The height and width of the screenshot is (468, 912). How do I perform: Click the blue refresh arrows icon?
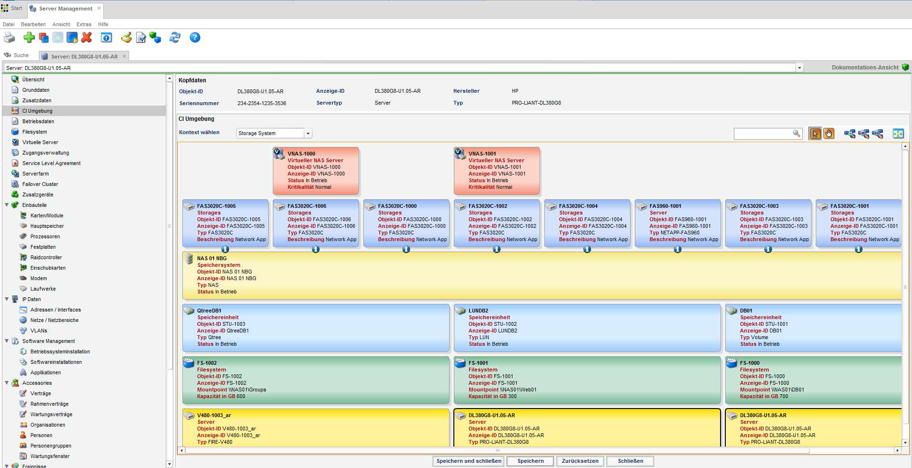pos(175,38)
